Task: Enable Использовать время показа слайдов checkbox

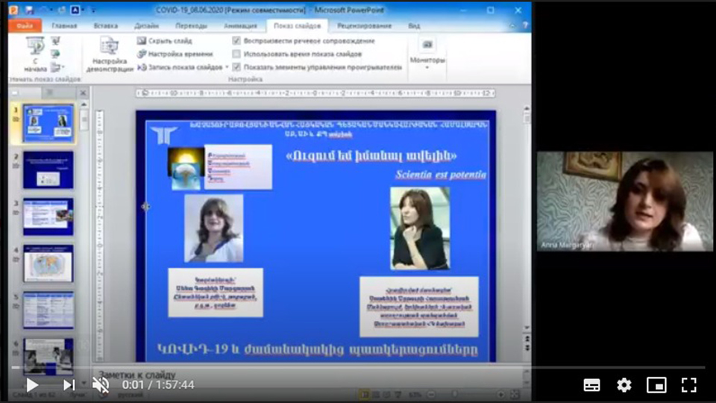Action: pos(236,54)
